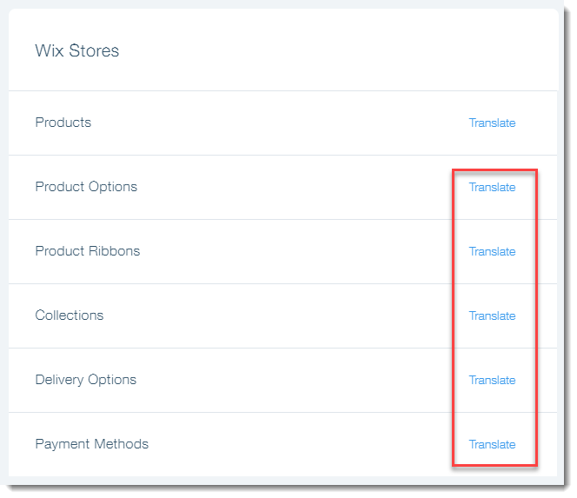Translate the Product Ribbons entry
Screen dimensions: 577x498
[492, 252]
